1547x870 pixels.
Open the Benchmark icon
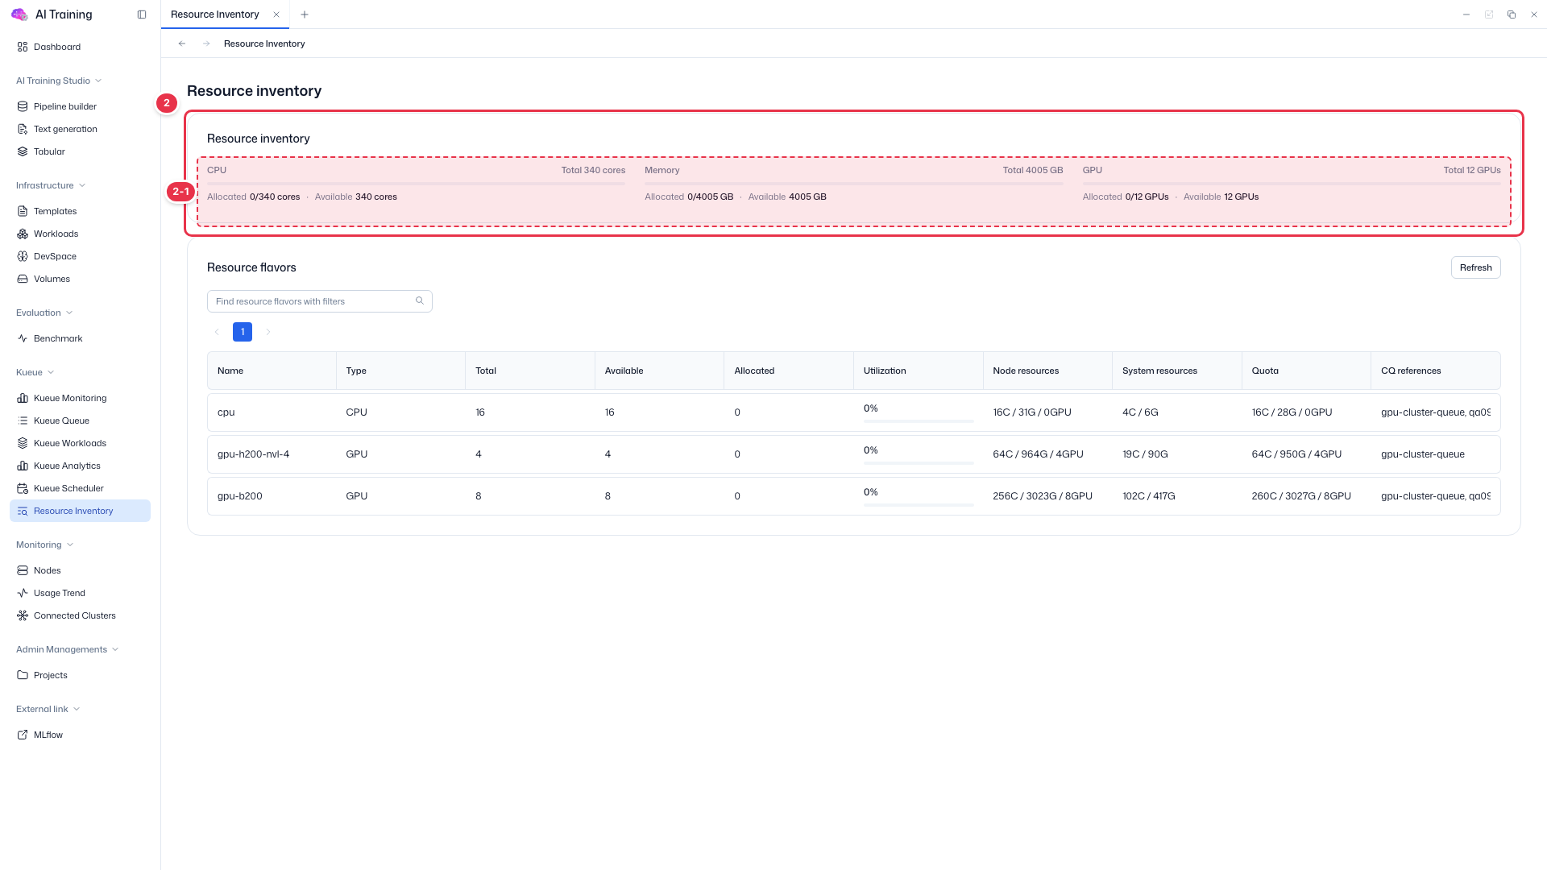click(23, 338)
